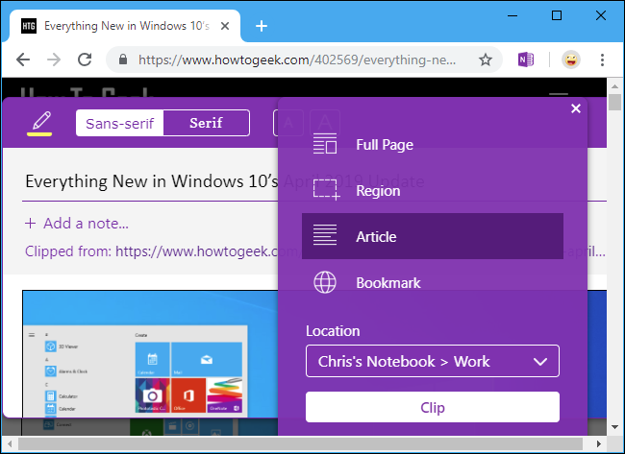Viewport: 625px width, 454px height.
Task: Close the OneNote clipper panel
Action: pos(576,108)
